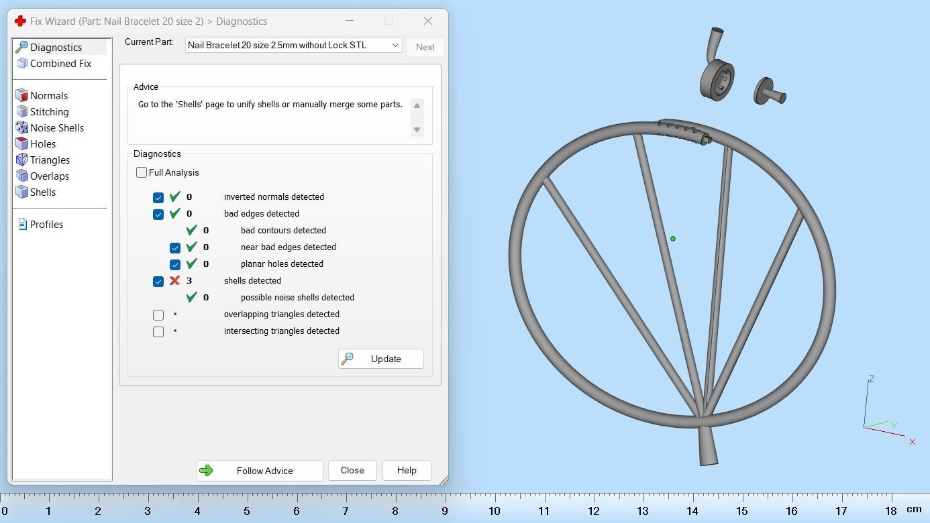Uncheck planar holes detected checkbox
Viewport: 930px width, 523px height.
[x=175, y=264]
